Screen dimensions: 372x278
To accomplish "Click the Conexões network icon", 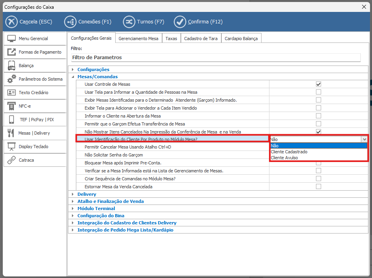I will (x=70, y=21).
